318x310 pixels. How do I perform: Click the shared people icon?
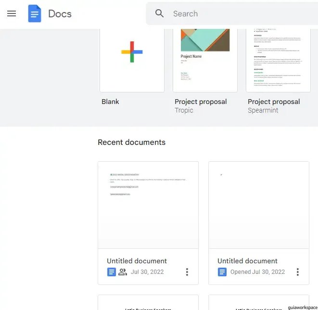point(123,272)
